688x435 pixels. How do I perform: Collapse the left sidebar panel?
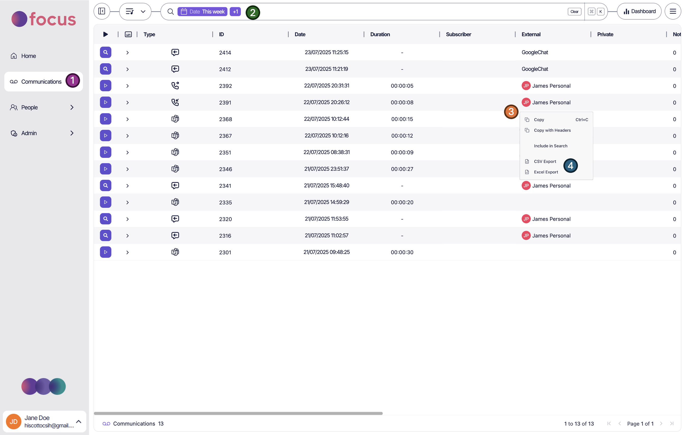coord(102,11)
